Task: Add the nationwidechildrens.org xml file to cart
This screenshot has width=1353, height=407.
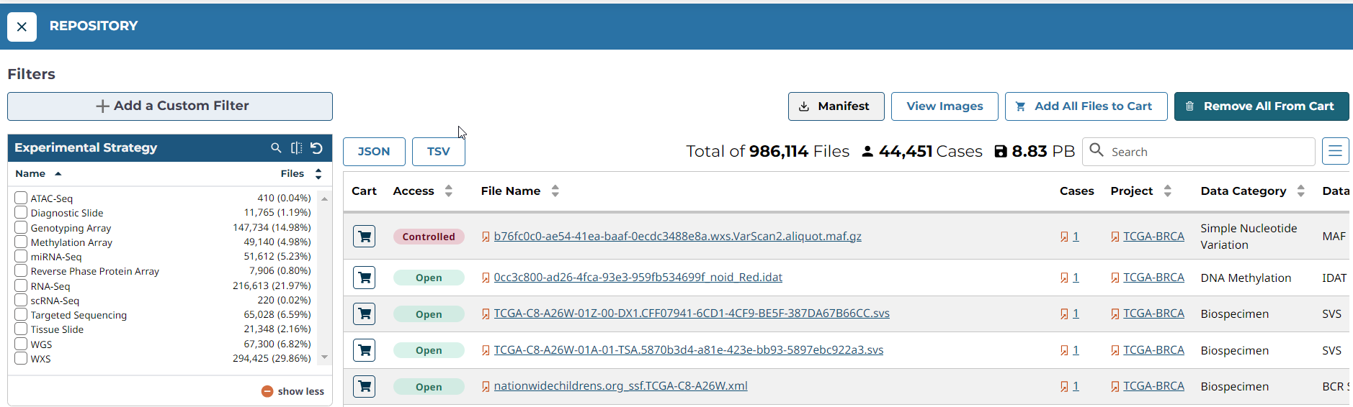Action: tap(364, 387)
